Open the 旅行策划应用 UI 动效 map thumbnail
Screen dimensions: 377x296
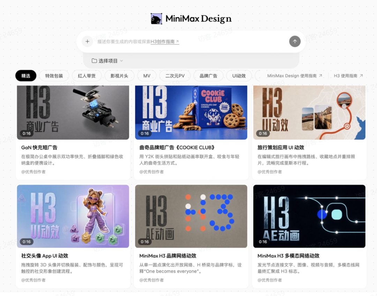click(x=309, y=112)
